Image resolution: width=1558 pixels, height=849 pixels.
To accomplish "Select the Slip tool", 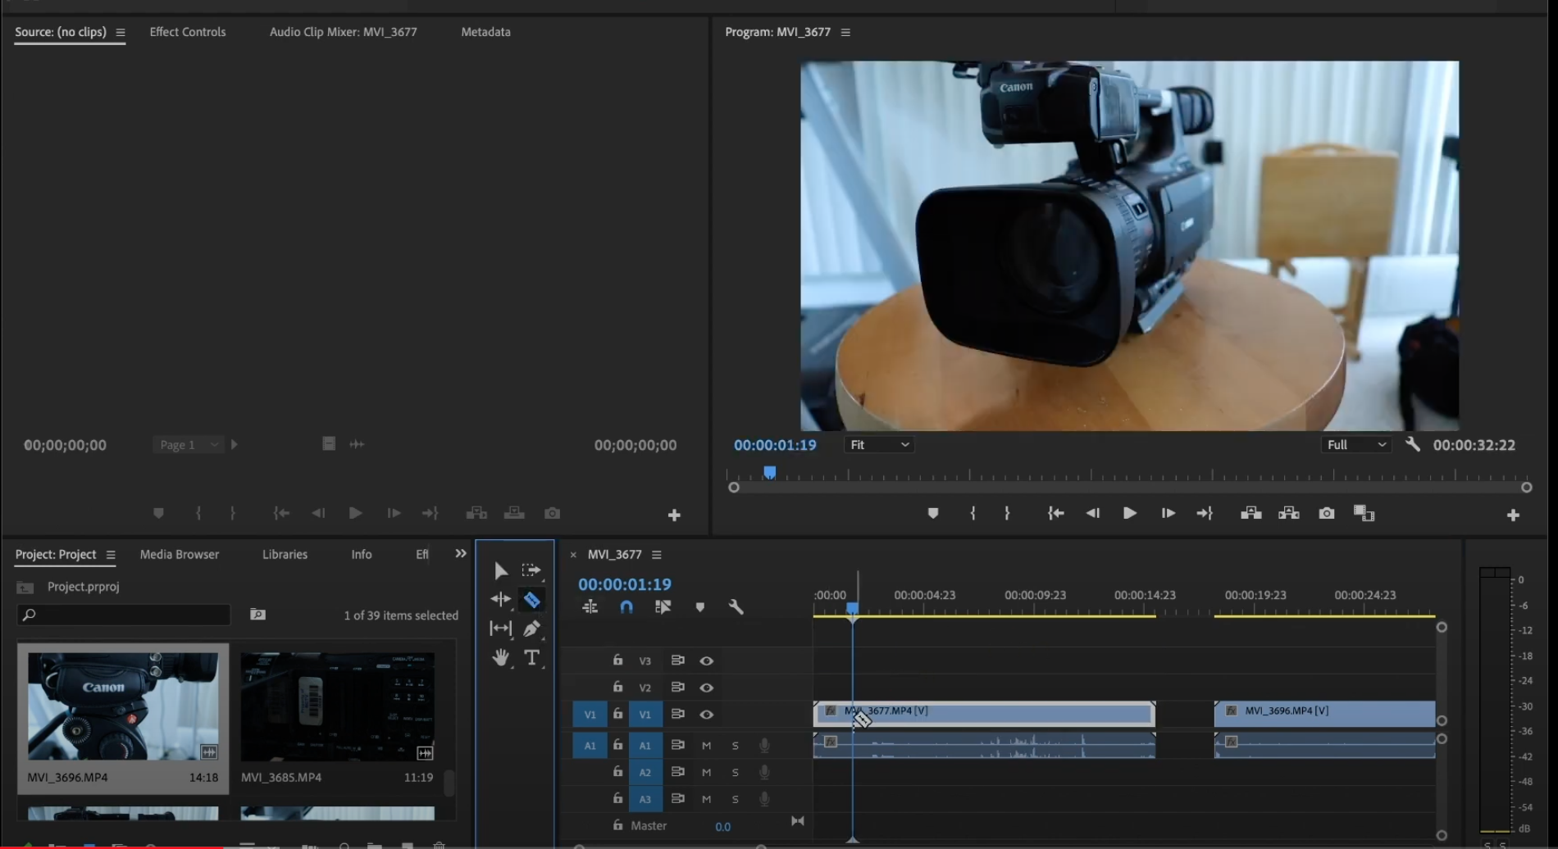I will click(500, 629).
